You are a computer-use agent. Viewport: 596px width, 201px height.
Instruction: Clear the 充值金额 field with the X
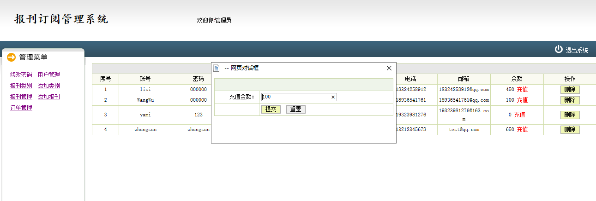pyautogui.click(x=333, y=97)
